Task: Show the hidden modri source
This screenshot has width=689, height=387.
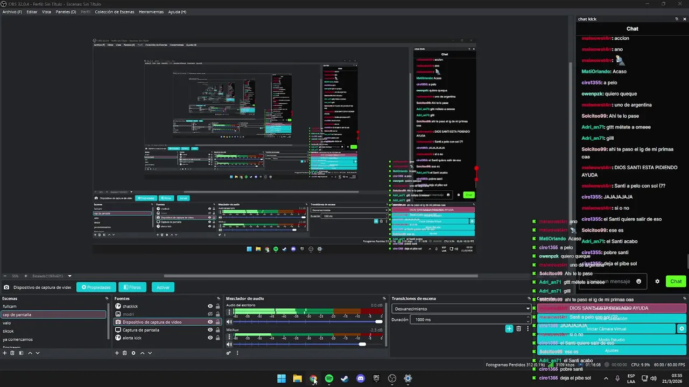Action: click(x=210, y=314)
